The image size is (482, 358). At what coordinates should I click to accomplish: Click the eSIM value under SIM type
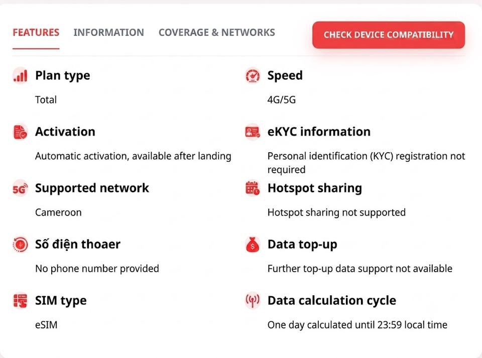46,325
